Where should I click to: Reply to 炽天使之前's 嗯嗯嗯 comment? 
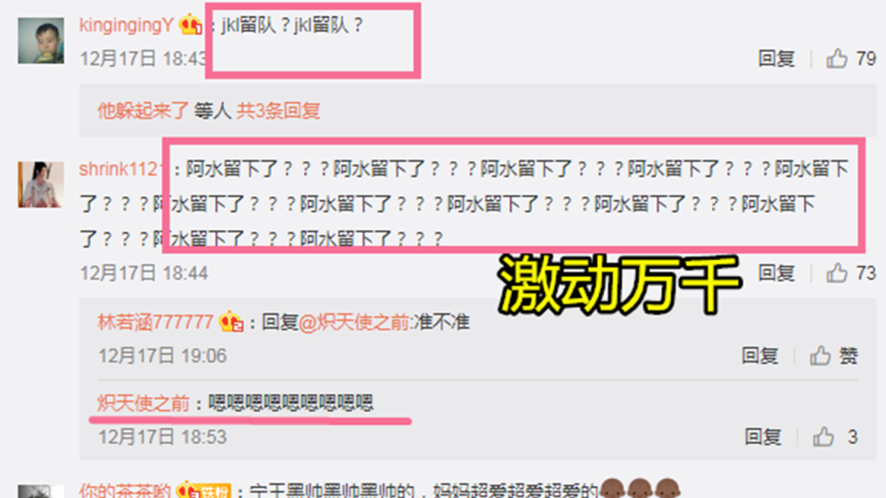pyautogui.click(x=763, y=437)
